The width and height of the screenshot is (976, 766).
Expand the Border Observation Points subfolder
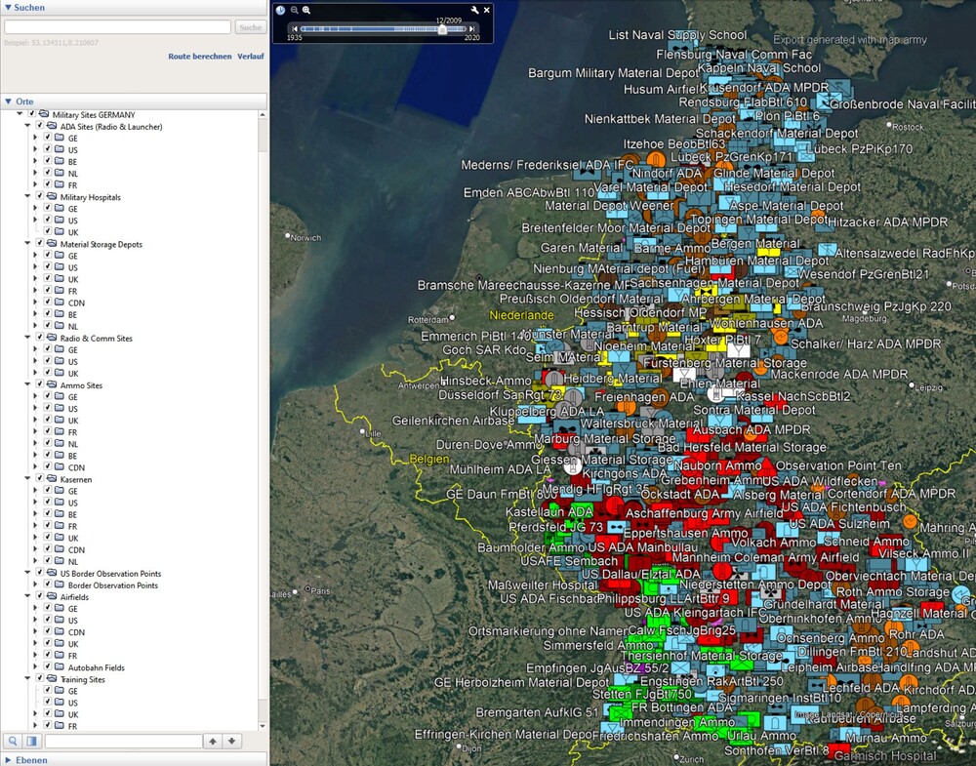[x=35, y=585]
